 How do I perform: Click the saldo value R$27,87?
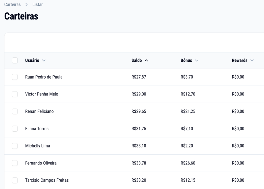click(x=139, y=77)
